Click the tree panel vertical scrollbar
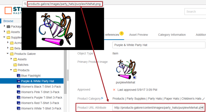Viewport: 206px width, 112px height. click(x=65, y=72)
